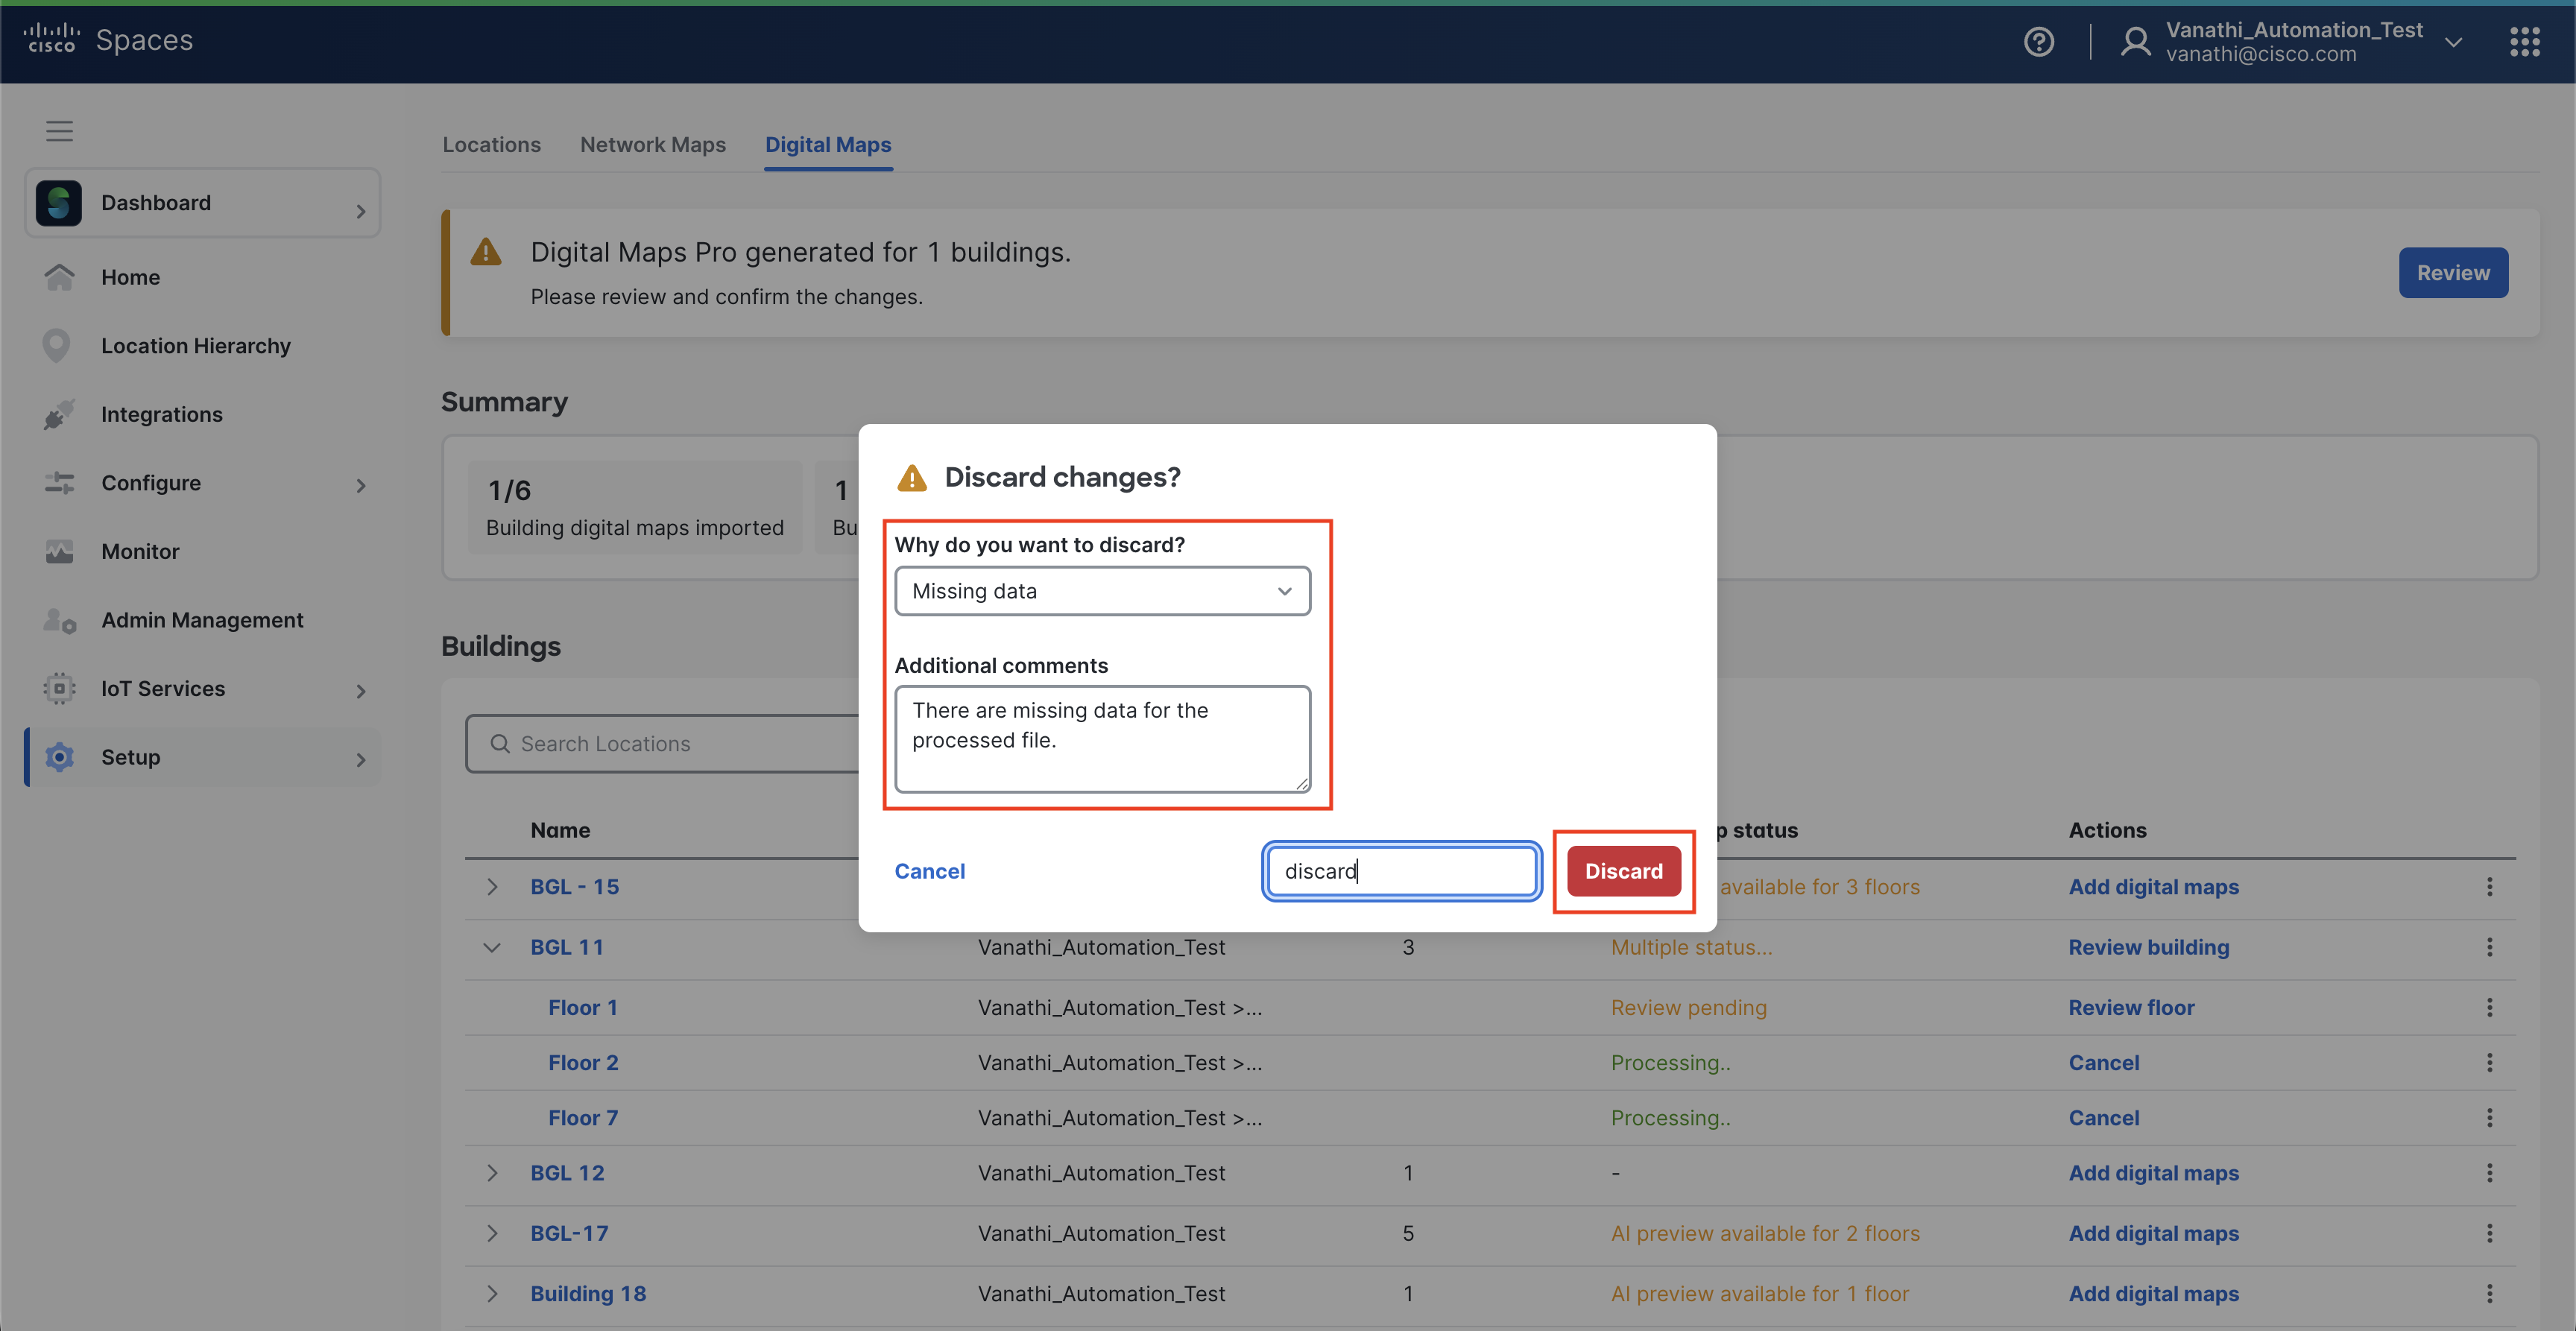Expand the Setup sidebar submenu
The width and height of the screenshot is (2576, 1331).
[361, 759]
